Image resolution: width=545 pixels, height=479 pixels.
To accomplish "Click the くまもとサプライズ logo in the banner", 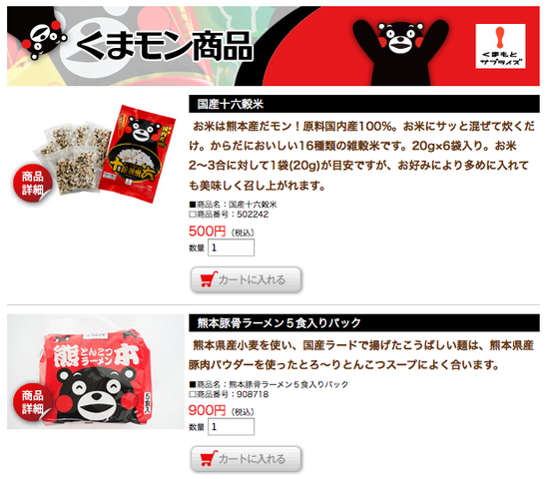I will (x=500, y=46).
